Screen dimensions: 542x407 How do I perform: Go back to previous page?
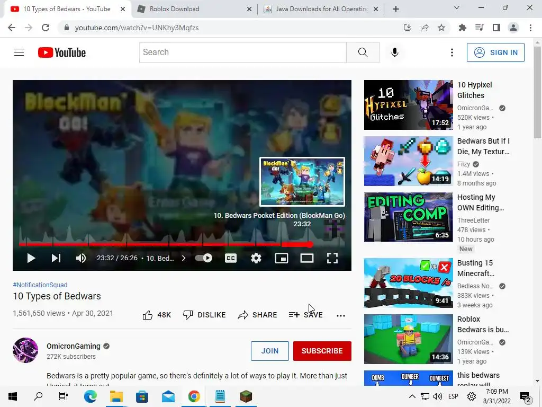tap(12, 28)
